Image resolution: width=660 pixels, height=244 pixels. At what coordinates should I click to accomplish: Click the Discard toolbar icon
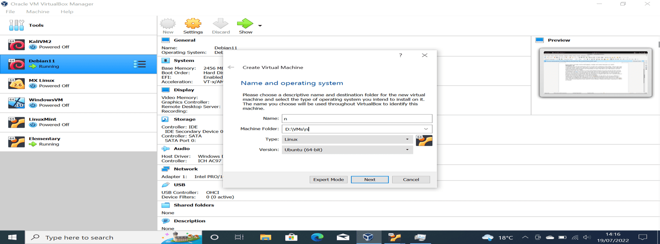220,26
